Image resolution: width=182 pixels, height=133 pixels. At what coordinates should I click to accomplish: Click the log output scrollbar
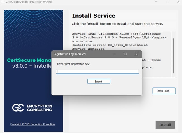point(174,56)
